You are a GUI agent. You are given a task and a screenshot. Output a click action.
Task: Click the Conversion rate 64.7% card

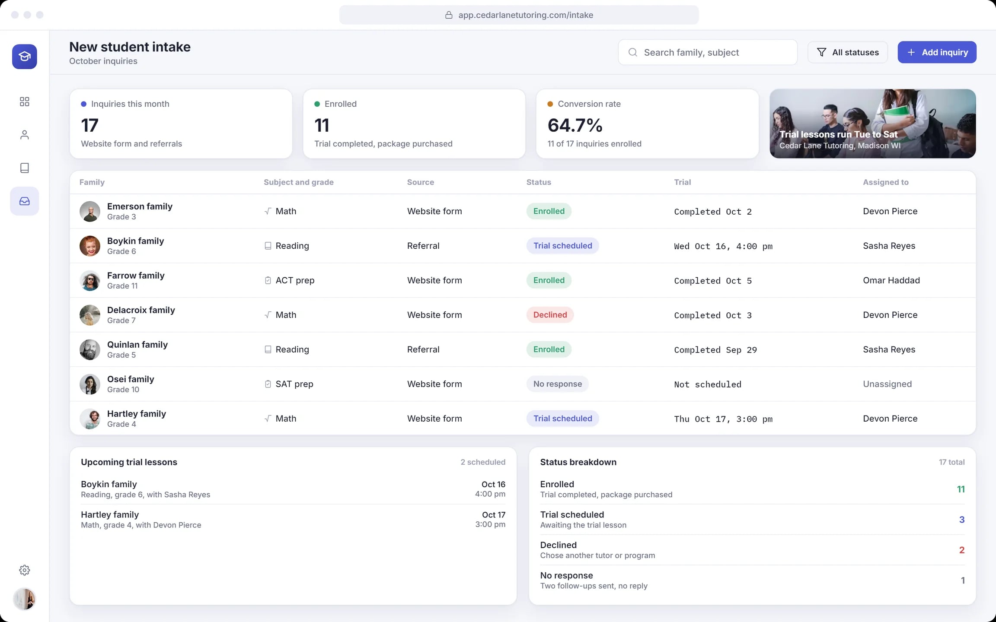tap(647, 124)
